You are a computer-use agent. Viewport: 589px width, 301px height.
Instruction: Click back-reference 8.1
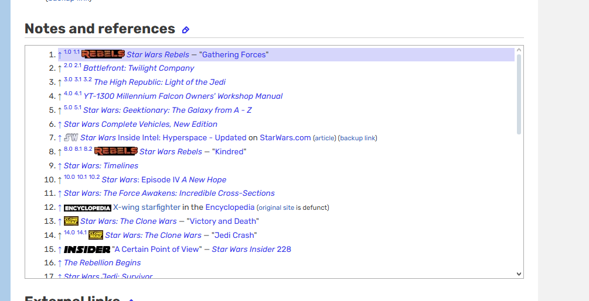pos(78,149)
